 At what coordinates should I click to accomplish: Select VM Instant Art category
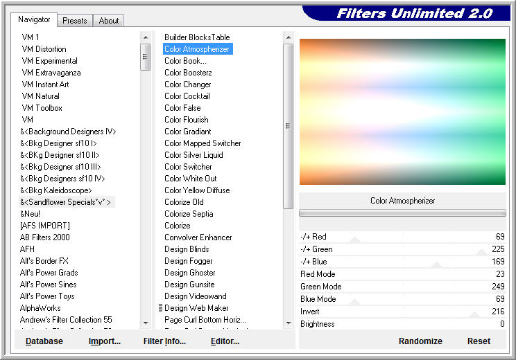pos(45,84)
